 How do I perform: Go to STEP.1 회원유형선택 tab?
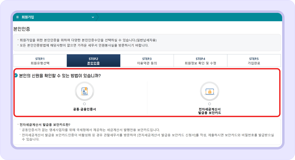pos(40,60)
